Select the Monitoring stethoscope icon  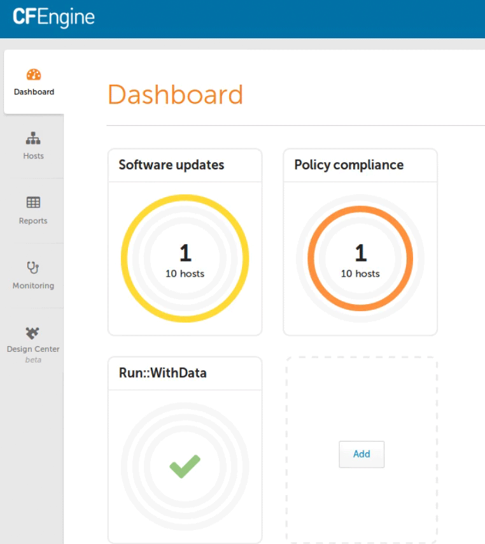[x=33, y=267]
